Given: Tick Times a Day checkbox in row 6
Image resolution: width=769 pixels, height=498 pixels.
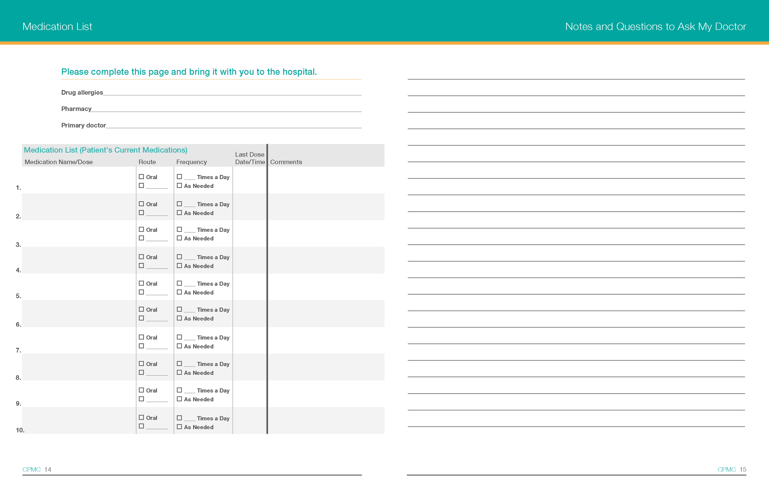Looking at the screenshot, I should (x=179, y=309).
